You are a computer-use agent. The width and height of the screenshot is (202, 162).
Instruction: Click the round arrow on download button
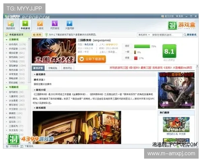pos(81,59)
